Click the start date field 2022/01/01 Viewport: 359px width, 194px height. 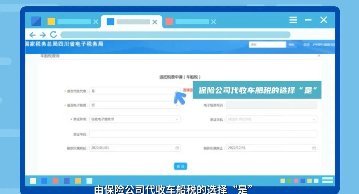pyautogui.click(x=135, y=148)
